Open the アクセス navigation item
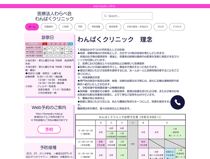Viewport: 210px width, 159px height. (x=177, y=27)
